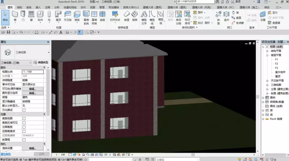289x161 pixels.
Task: Switch to the 结构 ribbon tab
Action: click(20, 7)
